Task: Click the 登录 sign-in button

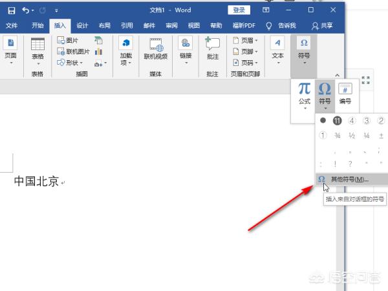Action: click(x=239, y=10)
